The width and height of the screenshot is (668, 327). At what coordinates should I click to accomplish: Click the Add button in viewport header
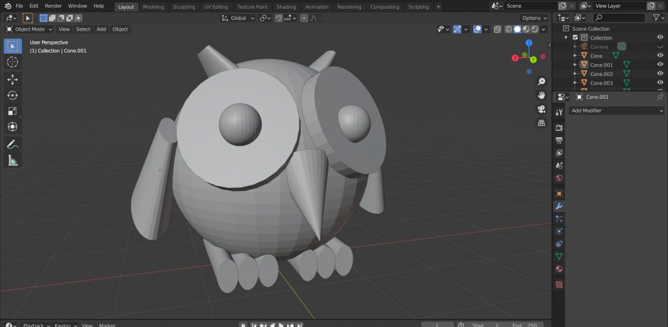point(101,29)
